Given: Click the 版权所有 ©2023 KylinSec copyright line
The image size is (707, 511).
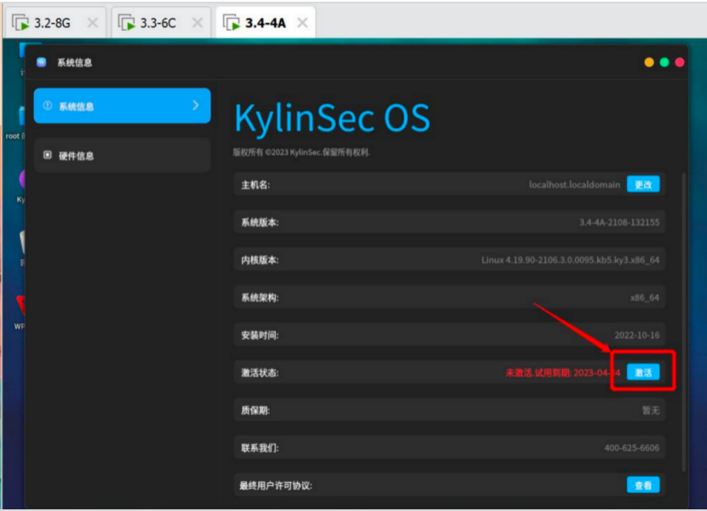Looking at the screenshot, I should (x=302, y=152).
